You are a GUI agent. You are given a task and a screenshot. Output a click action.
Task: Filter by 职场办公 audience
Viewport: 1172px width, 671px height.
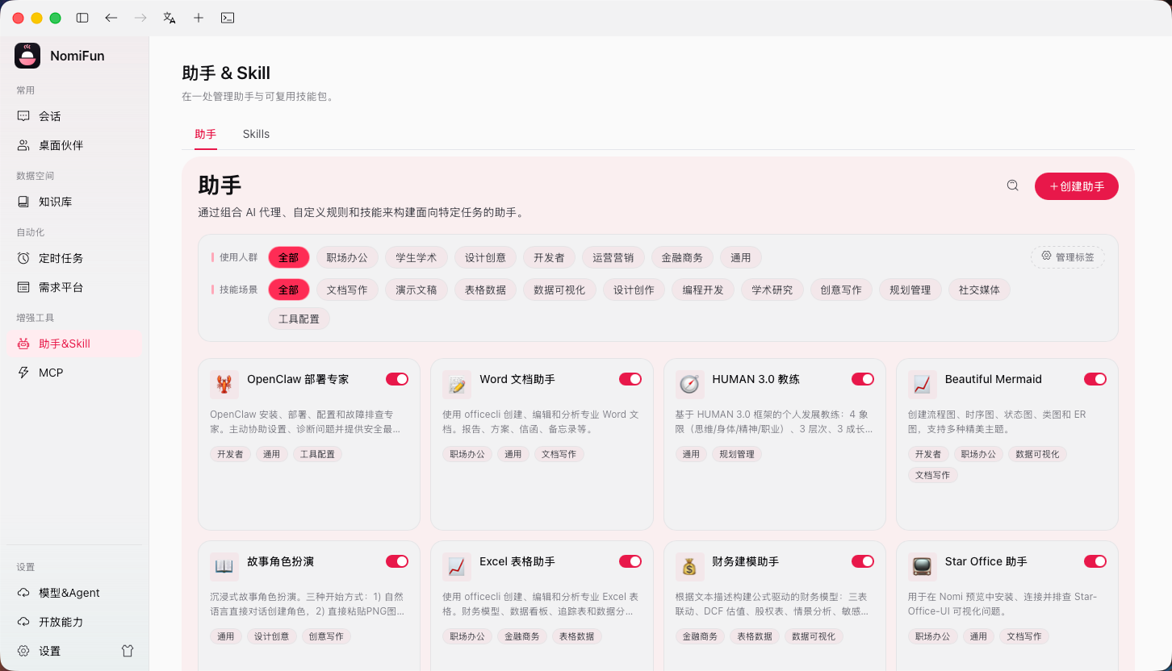pos(347,257)
